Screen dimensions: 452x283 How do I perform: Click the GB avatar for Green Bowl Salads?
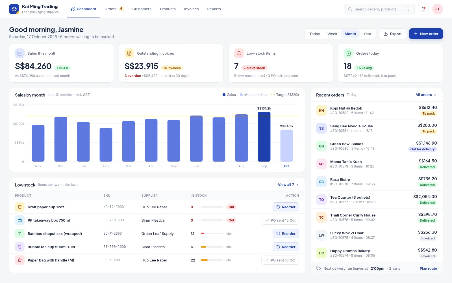[321, 146]
